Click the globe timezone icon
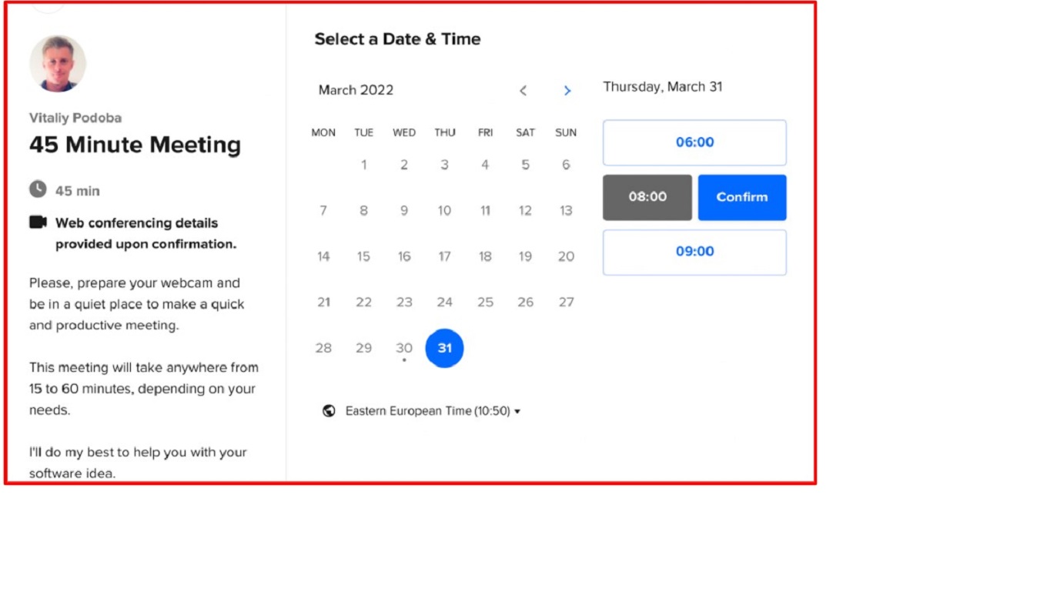1047x592 pixels. point(329,411)
